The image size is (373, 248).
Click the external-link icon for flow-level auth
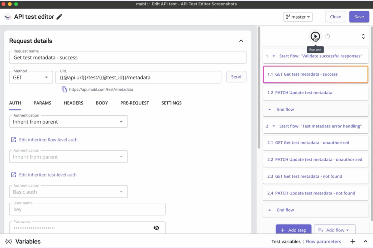pos(14,140)
